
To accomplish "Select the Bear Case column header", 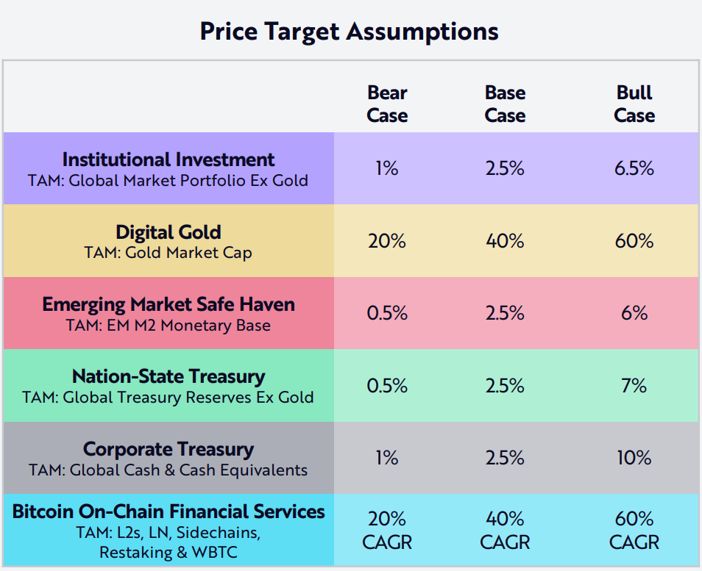I will tap(387, 104).
